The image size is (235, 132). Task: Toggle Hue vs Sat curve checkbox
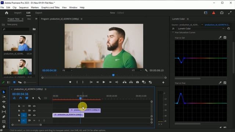(x=225, y=37)
